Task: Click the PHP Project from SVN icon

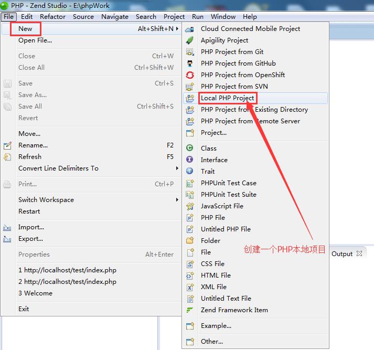Action: pos(190,87)
